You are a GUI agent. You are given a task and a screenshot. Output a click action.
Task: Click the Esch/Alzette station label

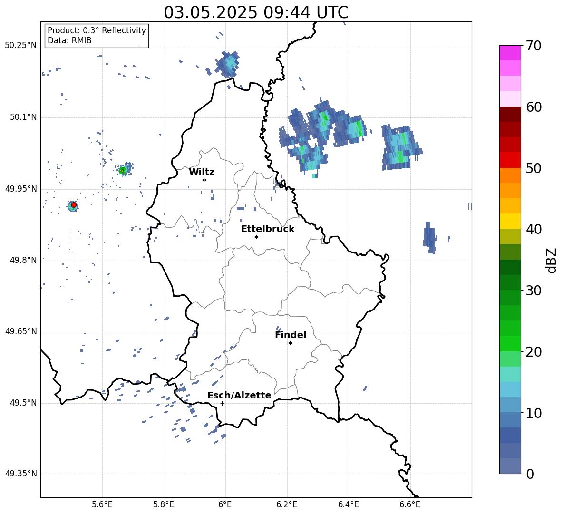[239, 395]
